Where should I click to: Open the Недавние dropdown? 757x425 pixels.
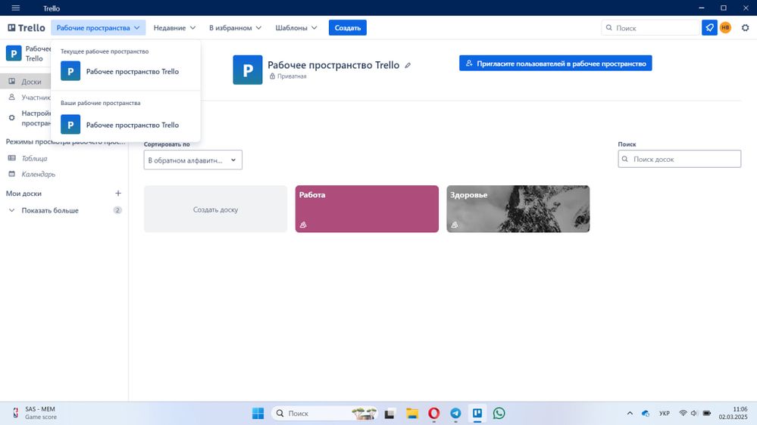pyautogui.click(x=174, y=28)
